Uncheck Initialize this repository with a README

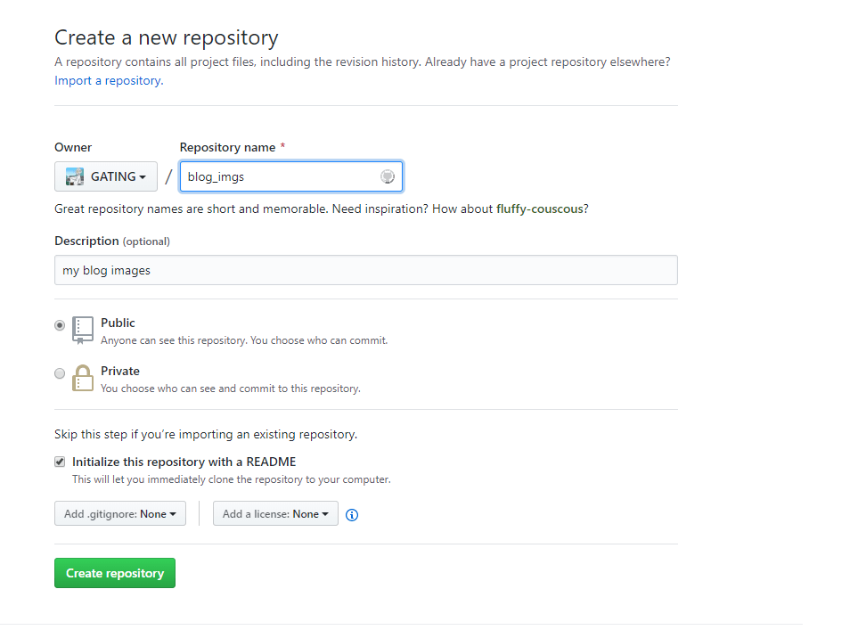pyautogui.click(x=60, y=462)
